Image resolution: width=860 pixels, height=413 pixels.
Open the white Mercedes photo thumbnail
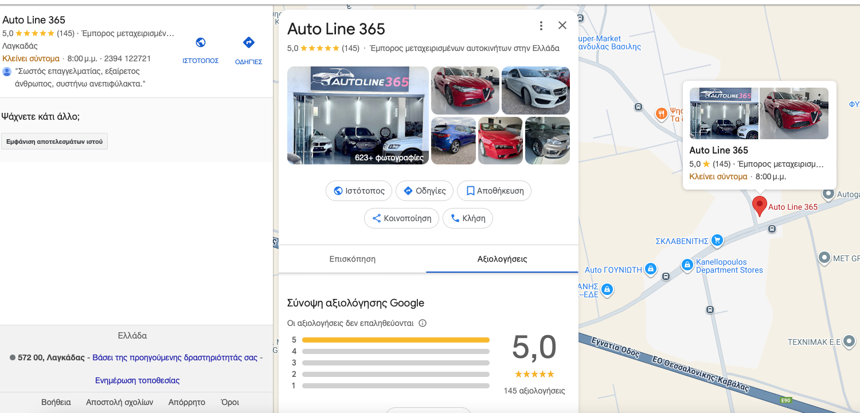535,91
